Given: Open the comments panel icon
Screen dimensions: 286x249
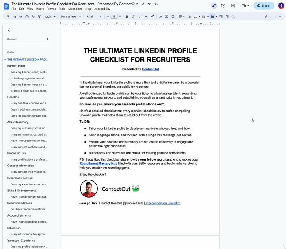Looking at the screenshot, I should point(233,6).
